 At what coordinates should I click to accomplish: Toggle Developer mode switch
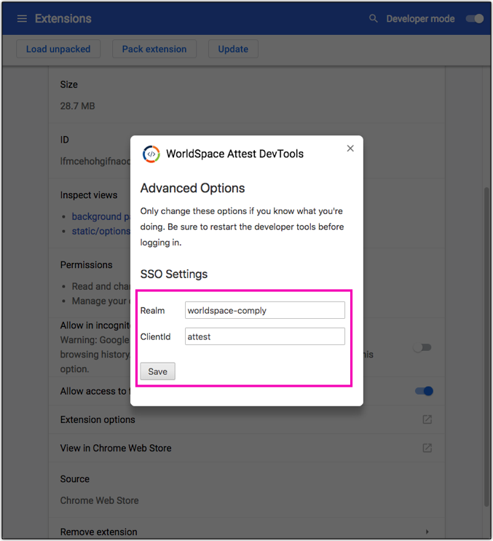tap(475, 19)
